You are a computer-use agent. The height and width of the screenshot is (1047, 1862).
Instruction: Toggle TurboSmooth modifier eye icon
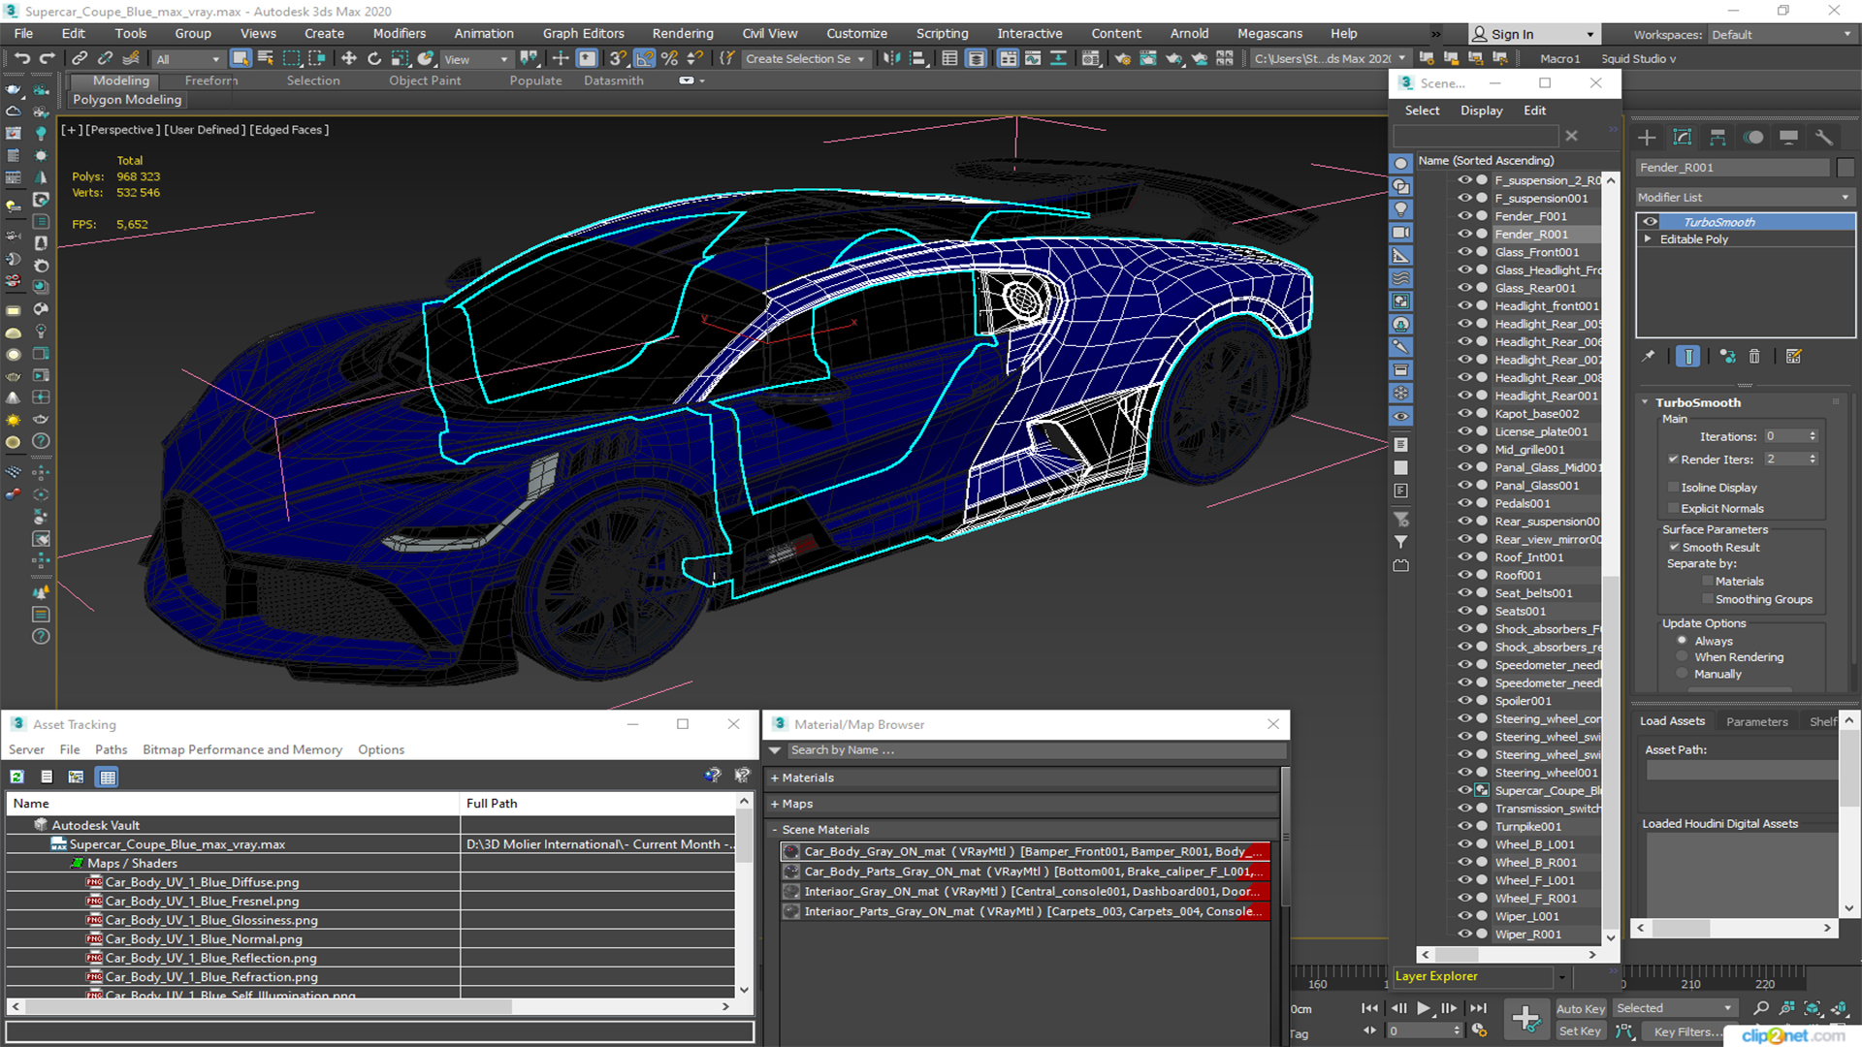1650,222
